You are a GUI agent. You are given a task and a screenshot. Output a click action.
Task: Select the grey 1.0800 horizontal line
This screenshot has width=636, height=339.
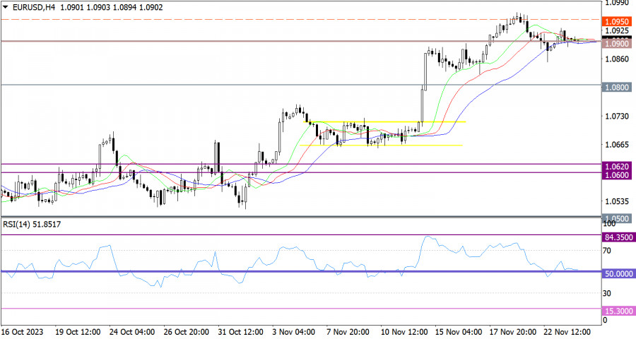pos(300,85)
